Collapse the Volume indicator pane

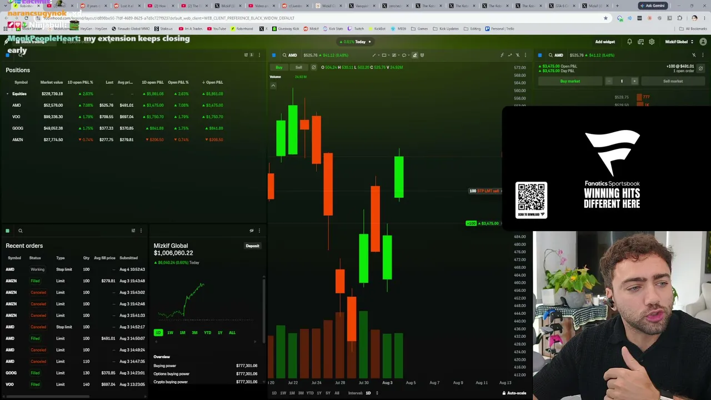[273, 86]
